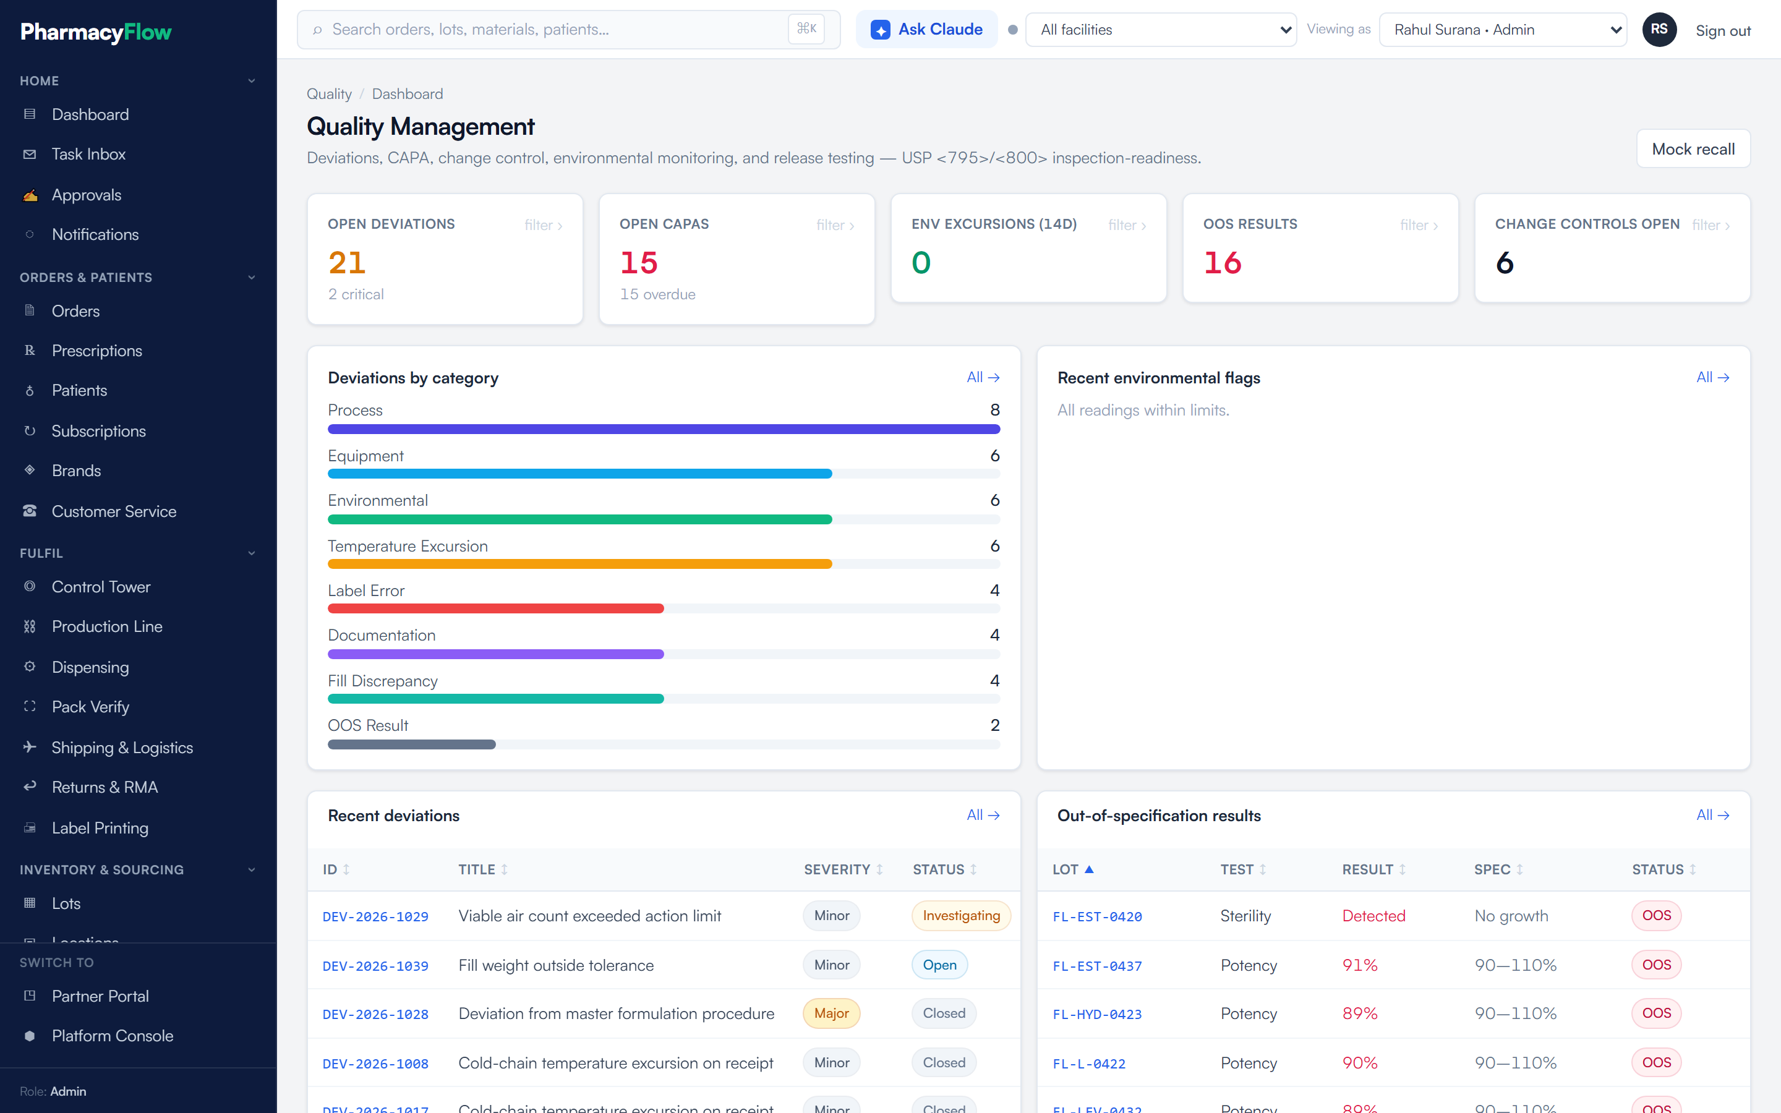Image resolution: width=1781 pixels, height=1113 pixels.
Task: Open the Dashboard sidebar icon
Action: [30, 114]
